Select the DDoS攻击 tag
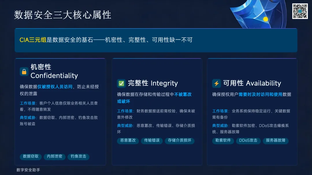Viewport: 312px width, 175px height. (248, 140)
